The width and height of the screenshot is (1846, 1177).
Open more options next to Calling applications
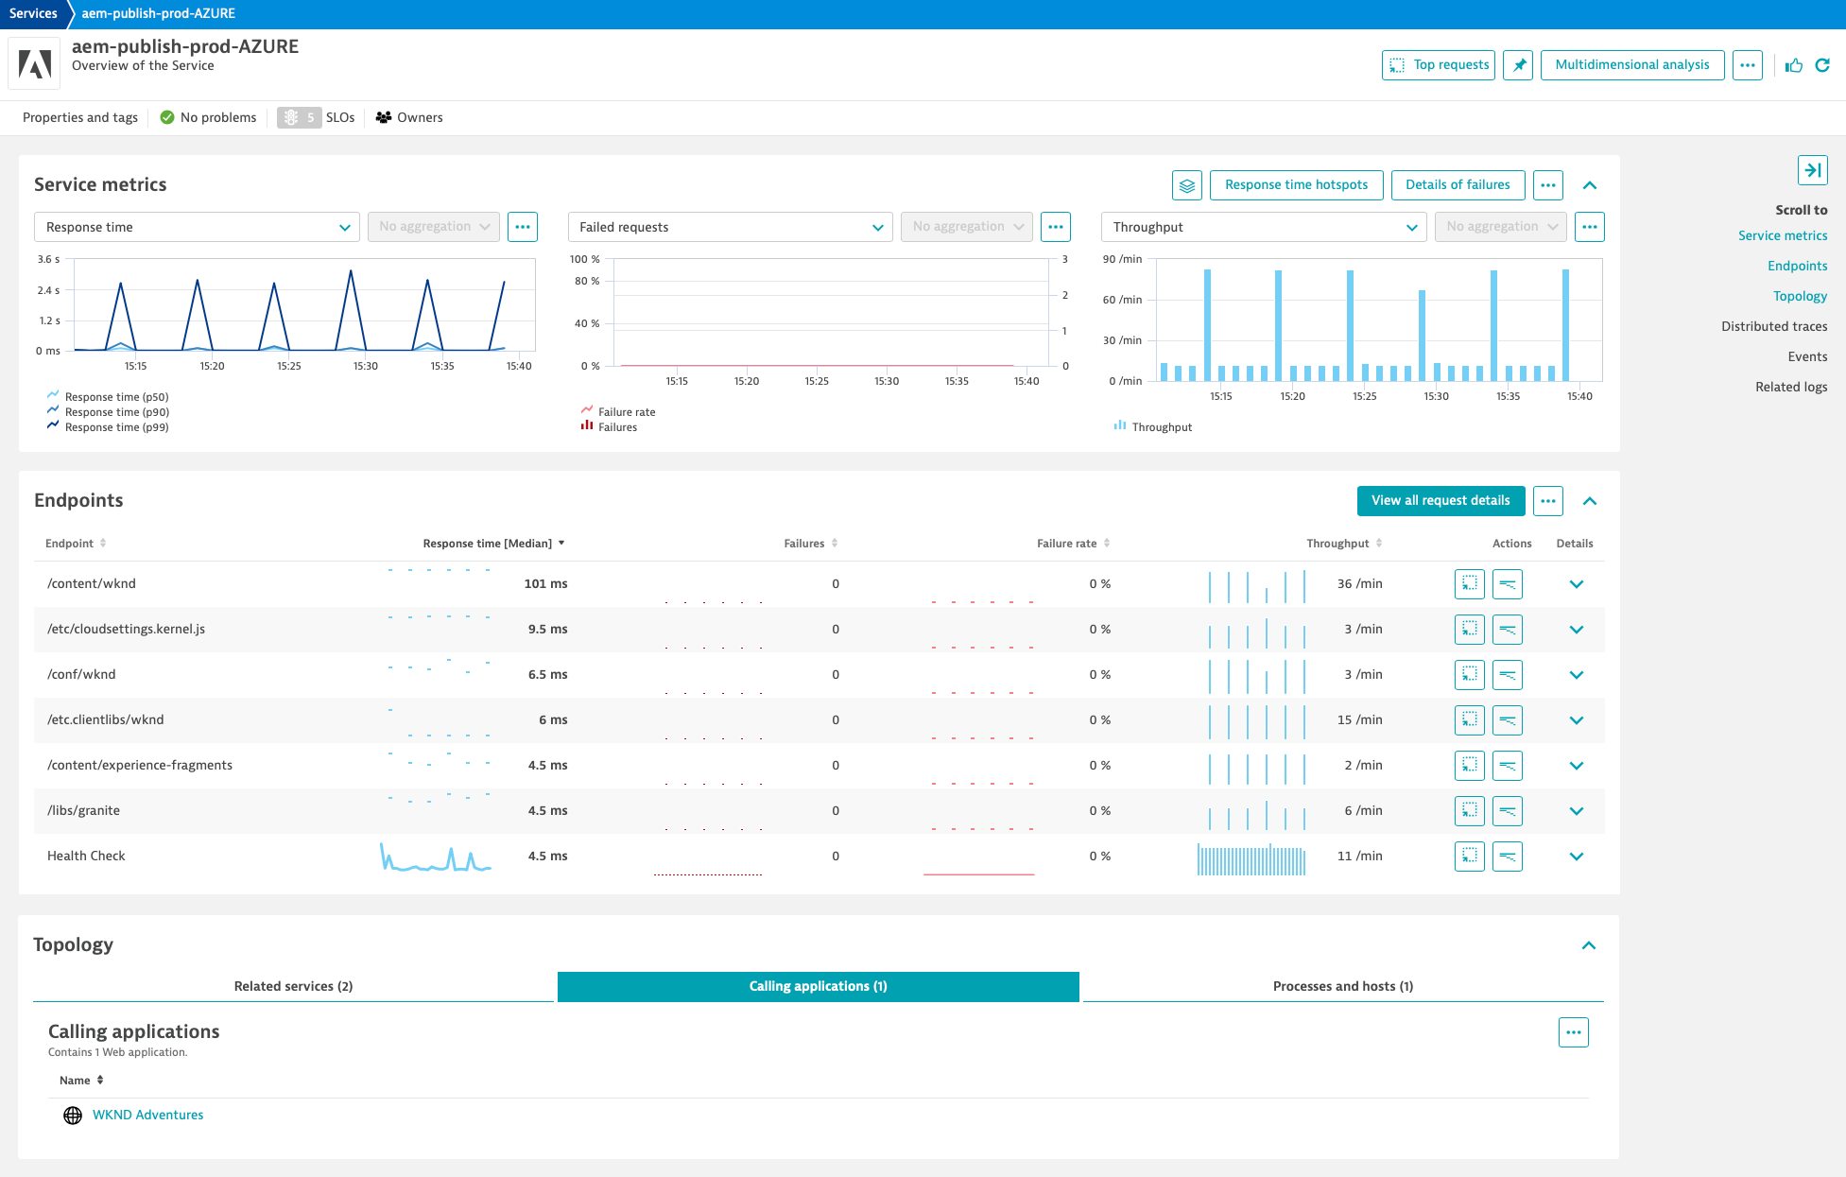click(x=1574, y=1032)
